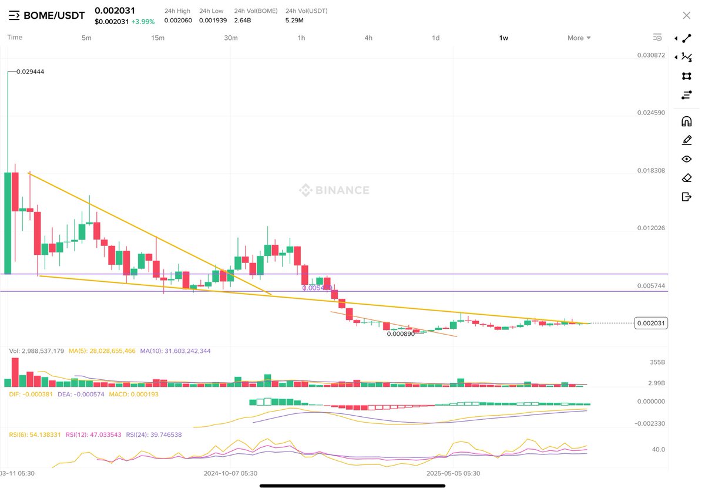
Task: Open the Fibonacci lines drawing tool
Action: [x=686, y=95]
